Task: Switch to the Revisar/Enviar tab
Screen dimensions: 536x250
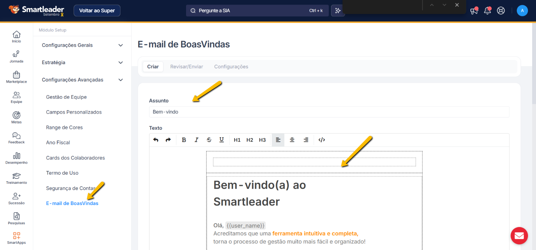Action: point(186,67)
